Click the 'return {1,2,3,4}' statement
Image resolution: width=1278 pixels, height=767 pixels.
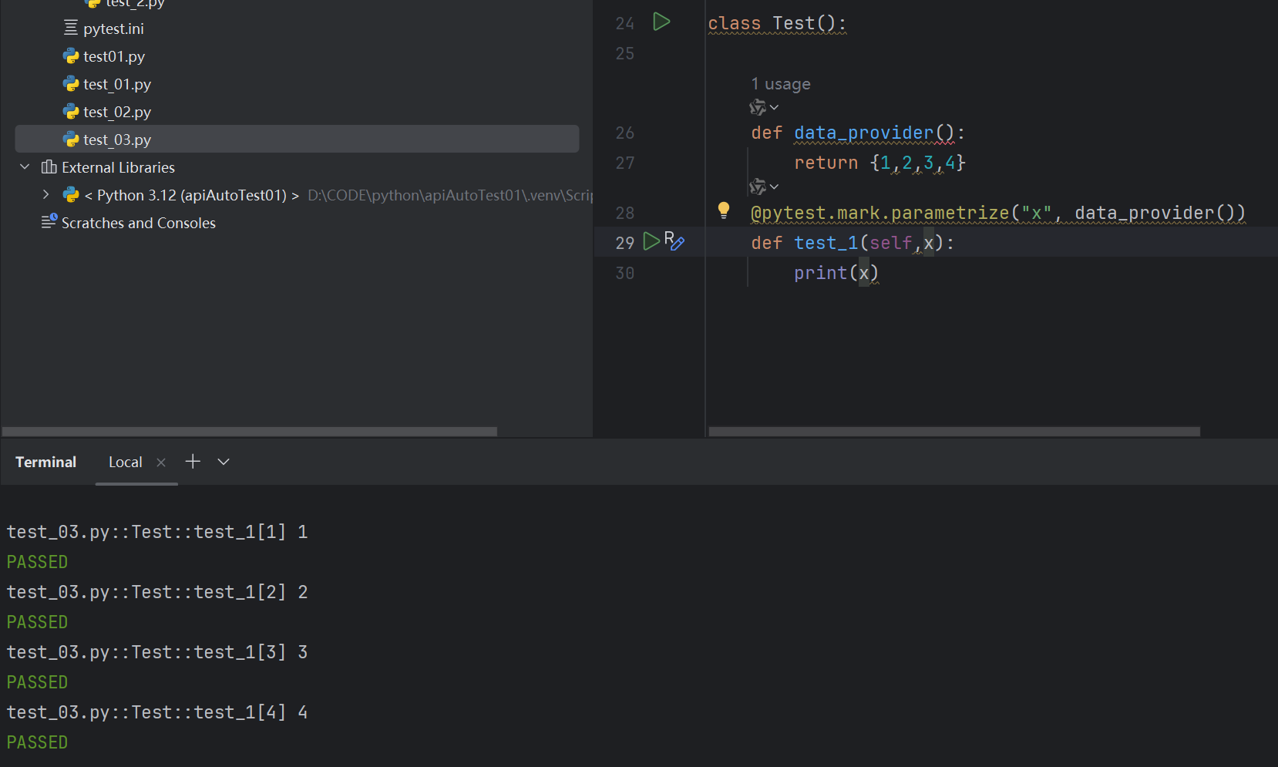879,163
